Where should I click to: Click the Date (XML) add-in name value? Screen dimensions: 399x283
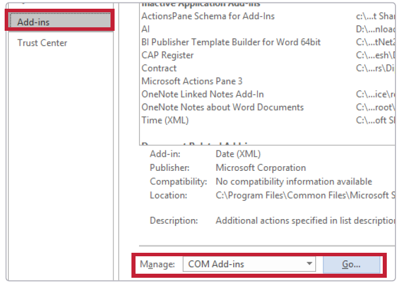[238, 154]
